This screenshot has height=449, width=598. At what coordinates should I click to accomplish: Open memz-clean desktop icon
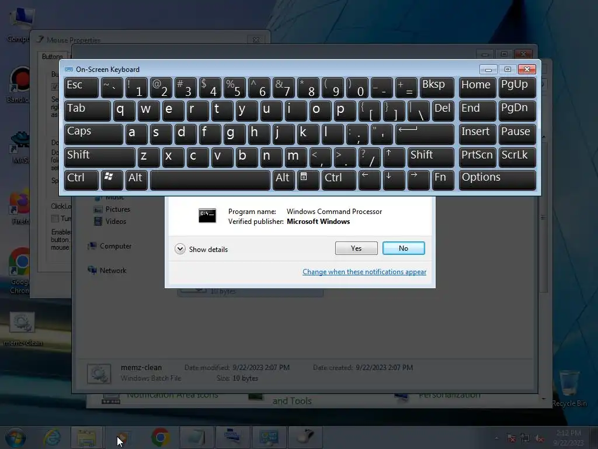pos(23,329)
